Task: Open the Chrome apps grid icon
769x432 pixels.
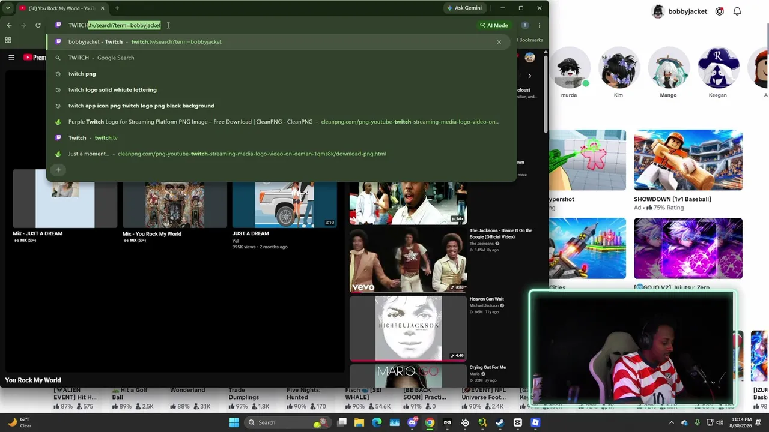Action: click(x=8, y=40)
